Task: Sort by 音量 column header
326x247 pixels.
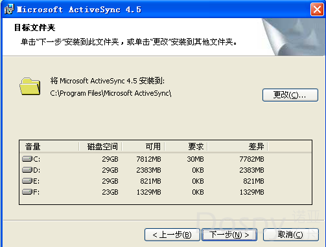Action: (49, 147)
